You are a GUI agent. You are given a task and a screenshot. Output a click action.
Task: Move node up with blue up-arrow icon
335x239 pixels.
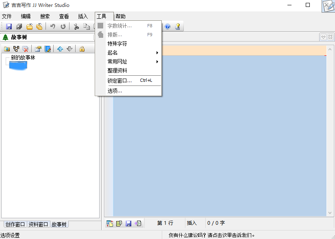coord(60,49)
